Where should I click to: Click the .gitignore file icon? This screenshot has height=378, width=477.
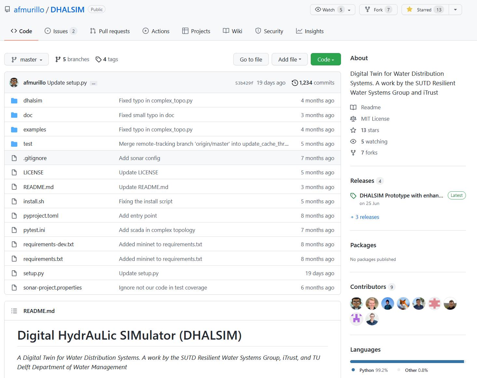(x=14, y=158)
